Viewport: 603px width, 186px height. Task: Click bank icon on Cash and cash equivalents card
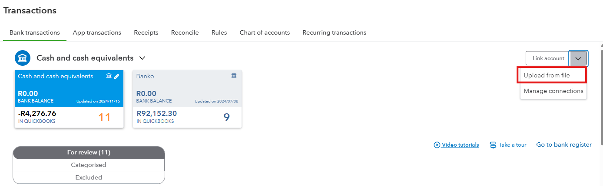(x=109, y=77)
